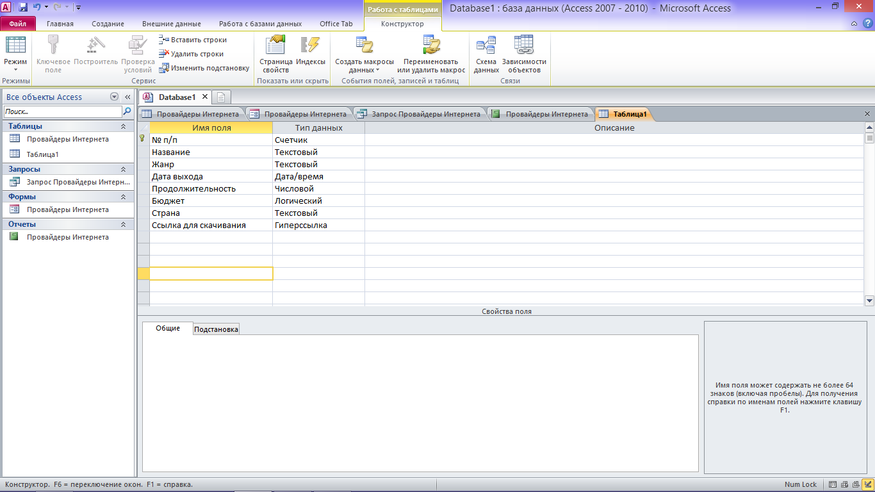Image resolution: width=875 pixels, height=492 pixels.
Task: Click the field grid scroll down arrow
Action: [x=869, y=300]
